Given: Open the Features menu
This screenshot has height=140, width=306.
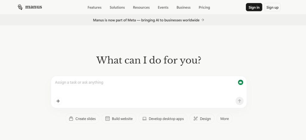Looking at the screenshot, I should click(x=94, y=7).
